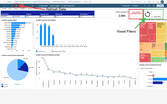
Task: Switch to the Inspection tab
Action: [x=23, y=9]
